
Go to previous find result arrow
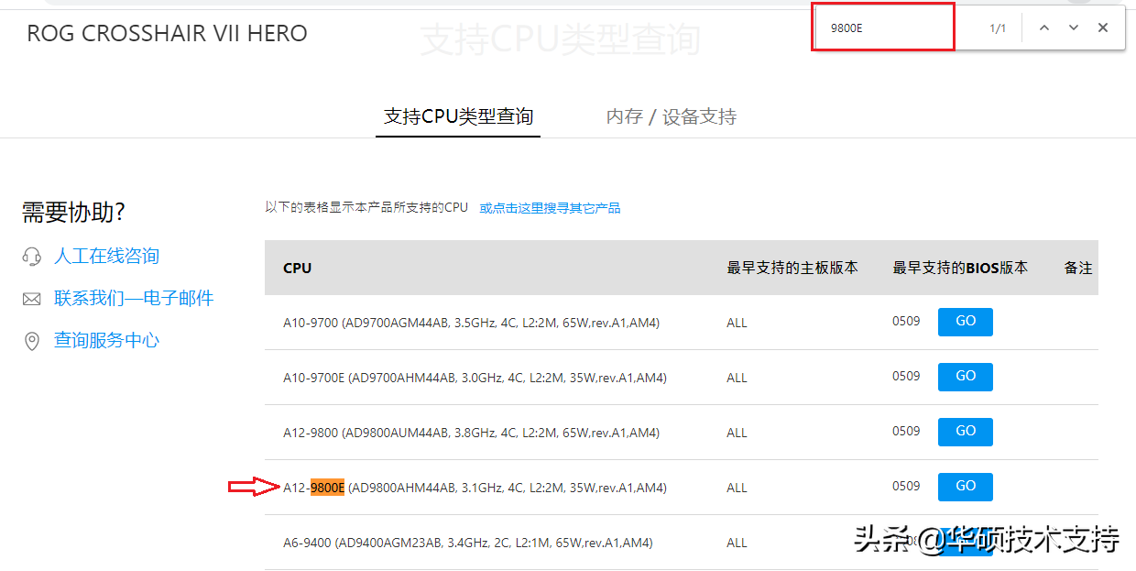(x=1043, y=27)
